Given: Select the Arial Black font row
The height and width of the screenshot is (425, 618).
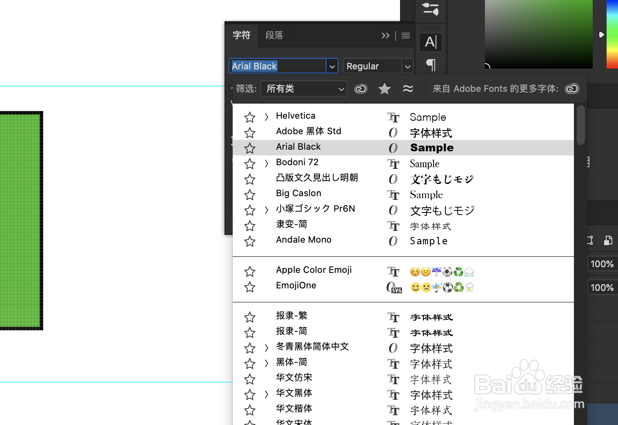Looking at the screenshot, I should (x=403, y=148).
